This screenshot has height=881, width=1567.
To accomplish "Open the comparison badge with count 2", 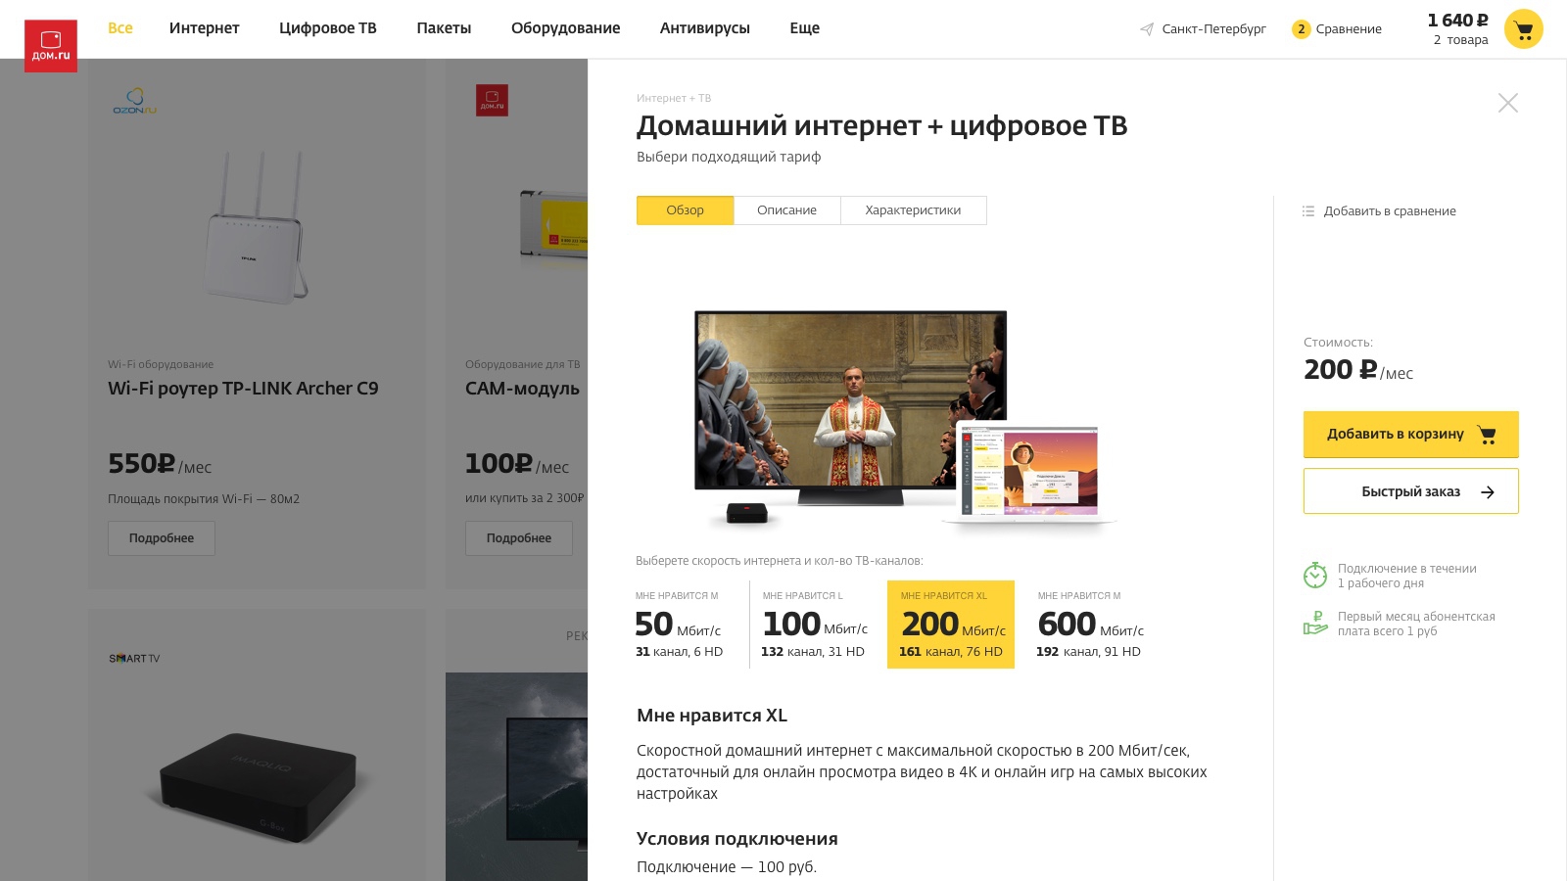I will pyautogui.click(x=1301, y=29).
